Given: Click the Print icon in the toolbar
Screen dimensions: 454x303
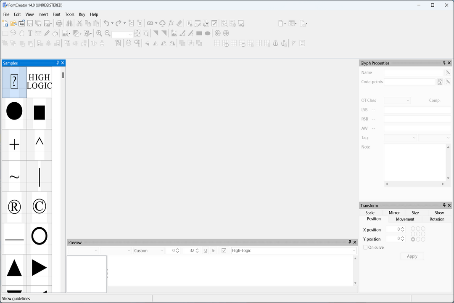Looking at the screenshot, I should [59, 24].
